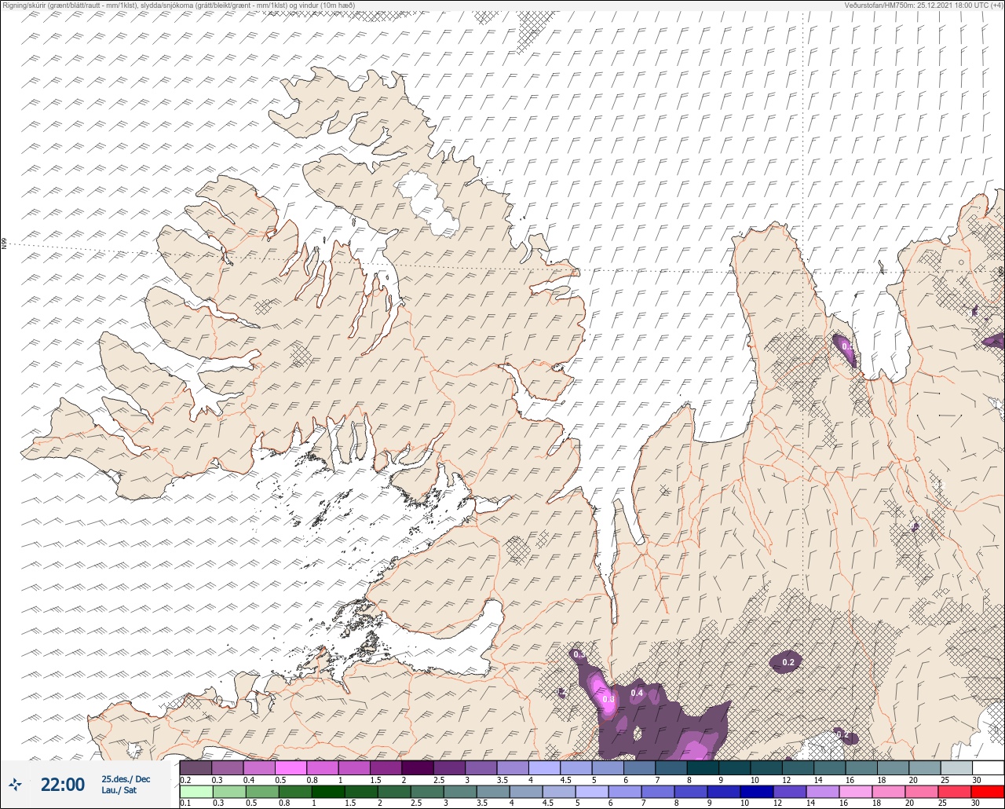Image resolution: width=1005 pixels, height=809 pixels.
Task: Click the '25.des./ Dec' date label
Action: pos(126,778)
